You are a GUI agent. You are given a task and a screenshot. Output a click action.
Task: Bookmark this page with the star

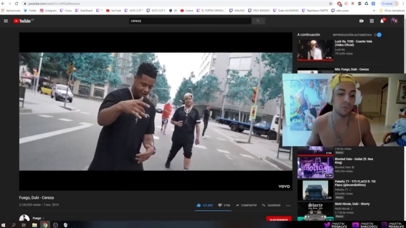[x=331, y=3]
